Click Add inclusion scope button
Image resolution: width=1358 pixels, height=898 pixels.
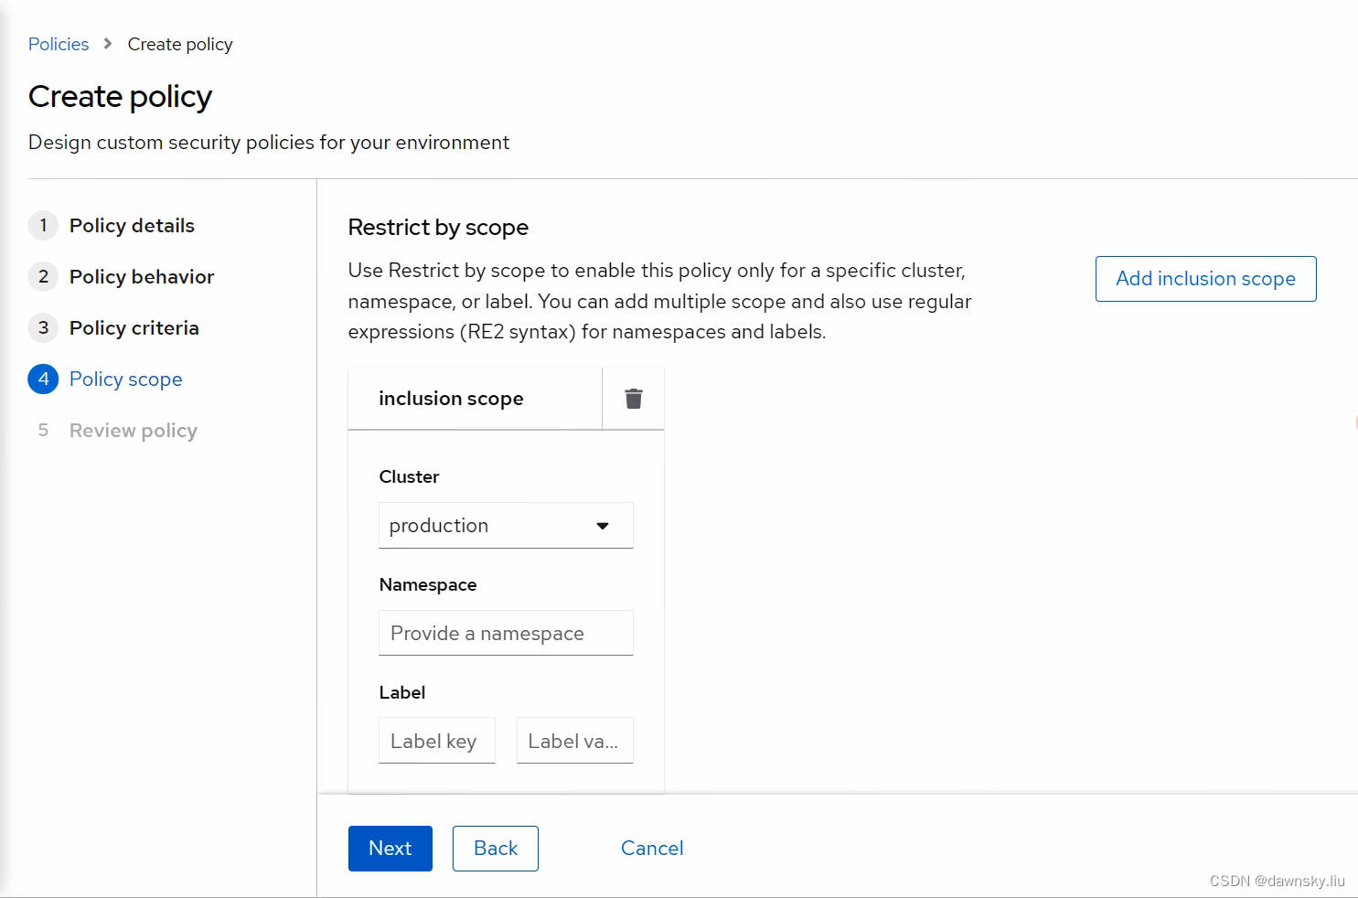click(x=1205, y=279)
